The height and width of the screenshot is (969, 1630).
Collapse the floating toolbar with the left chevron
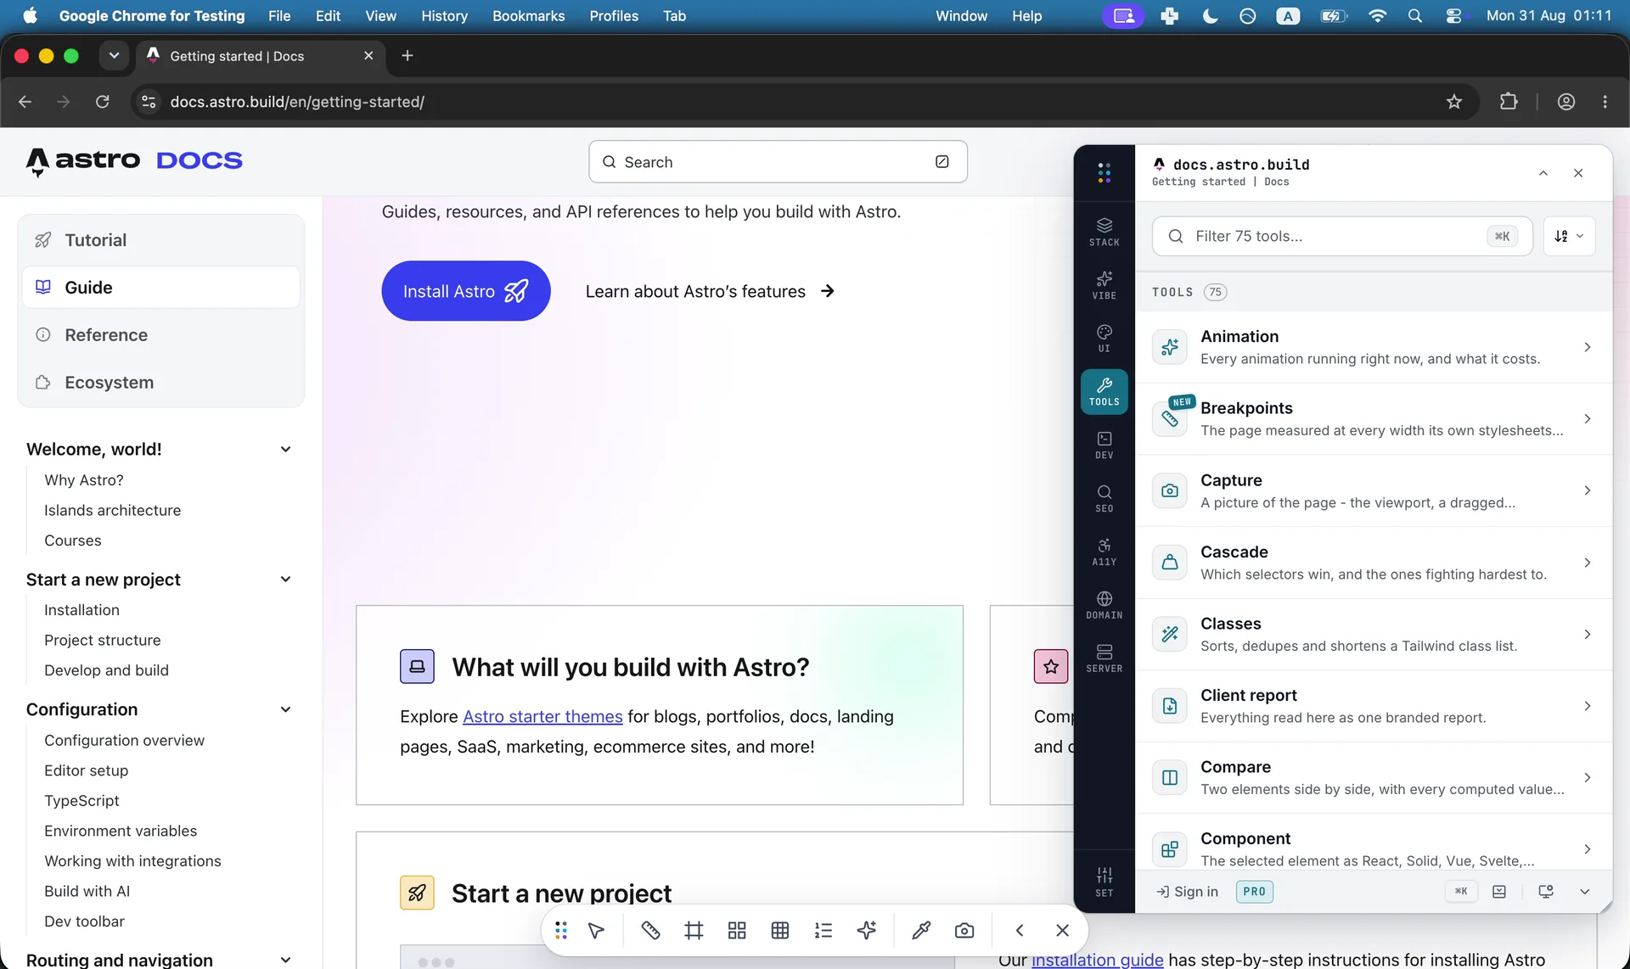[x=1020, y=931]
